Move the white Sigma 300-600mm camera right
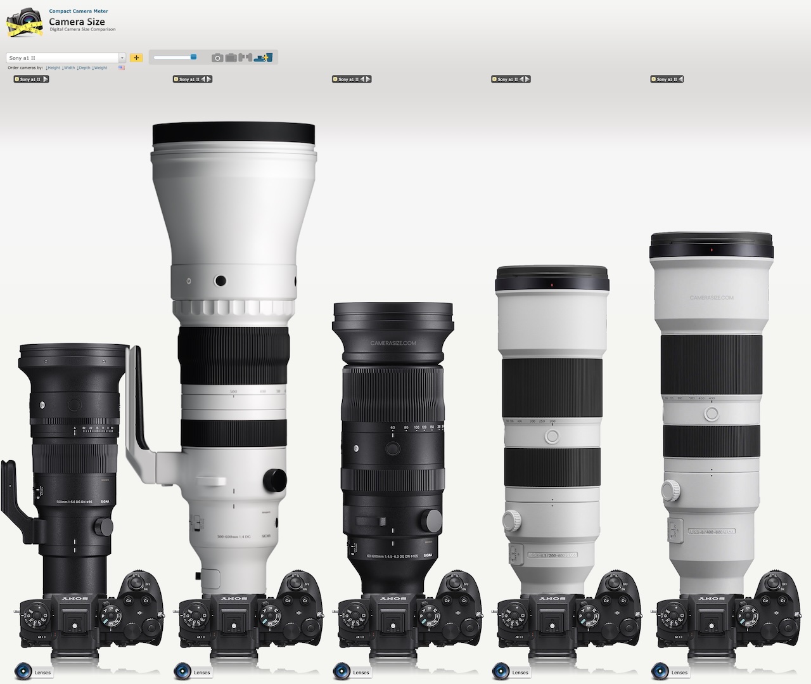This screenshot has height=684, width=811. point(209,79)
